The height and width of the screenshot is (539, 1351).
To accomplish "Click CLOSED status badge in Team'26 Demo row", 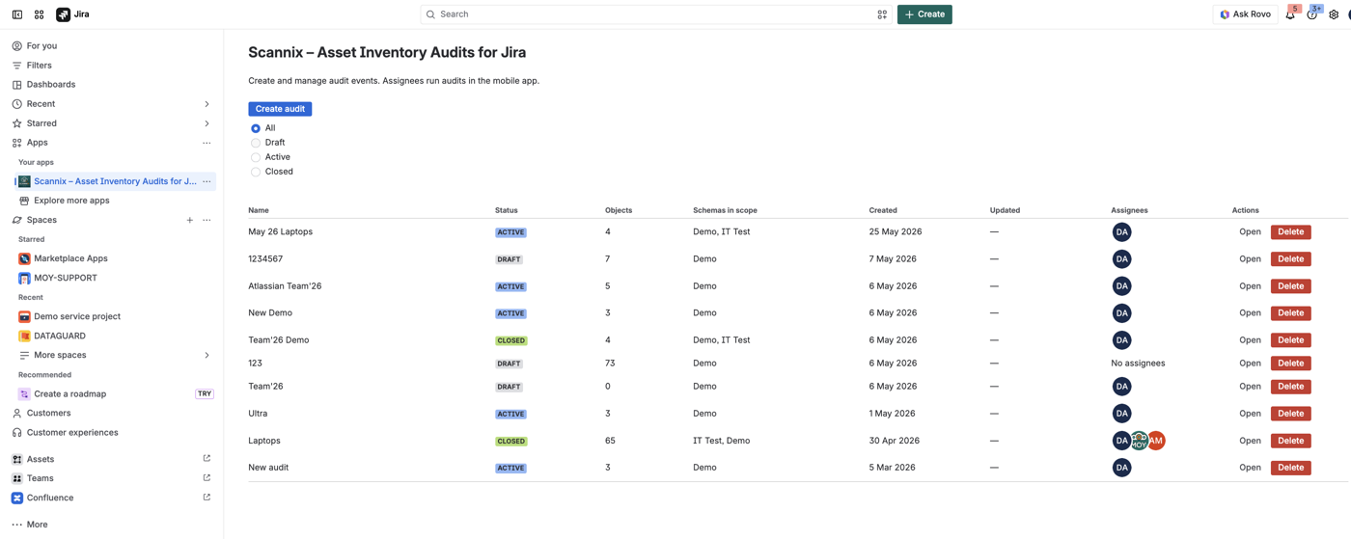I will click(x=511, y=340).
